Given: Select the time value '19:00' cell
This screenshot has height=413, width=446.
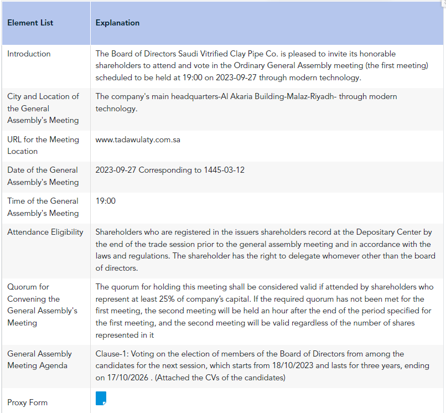Looking at the screenshot, I should pos(106,201).
